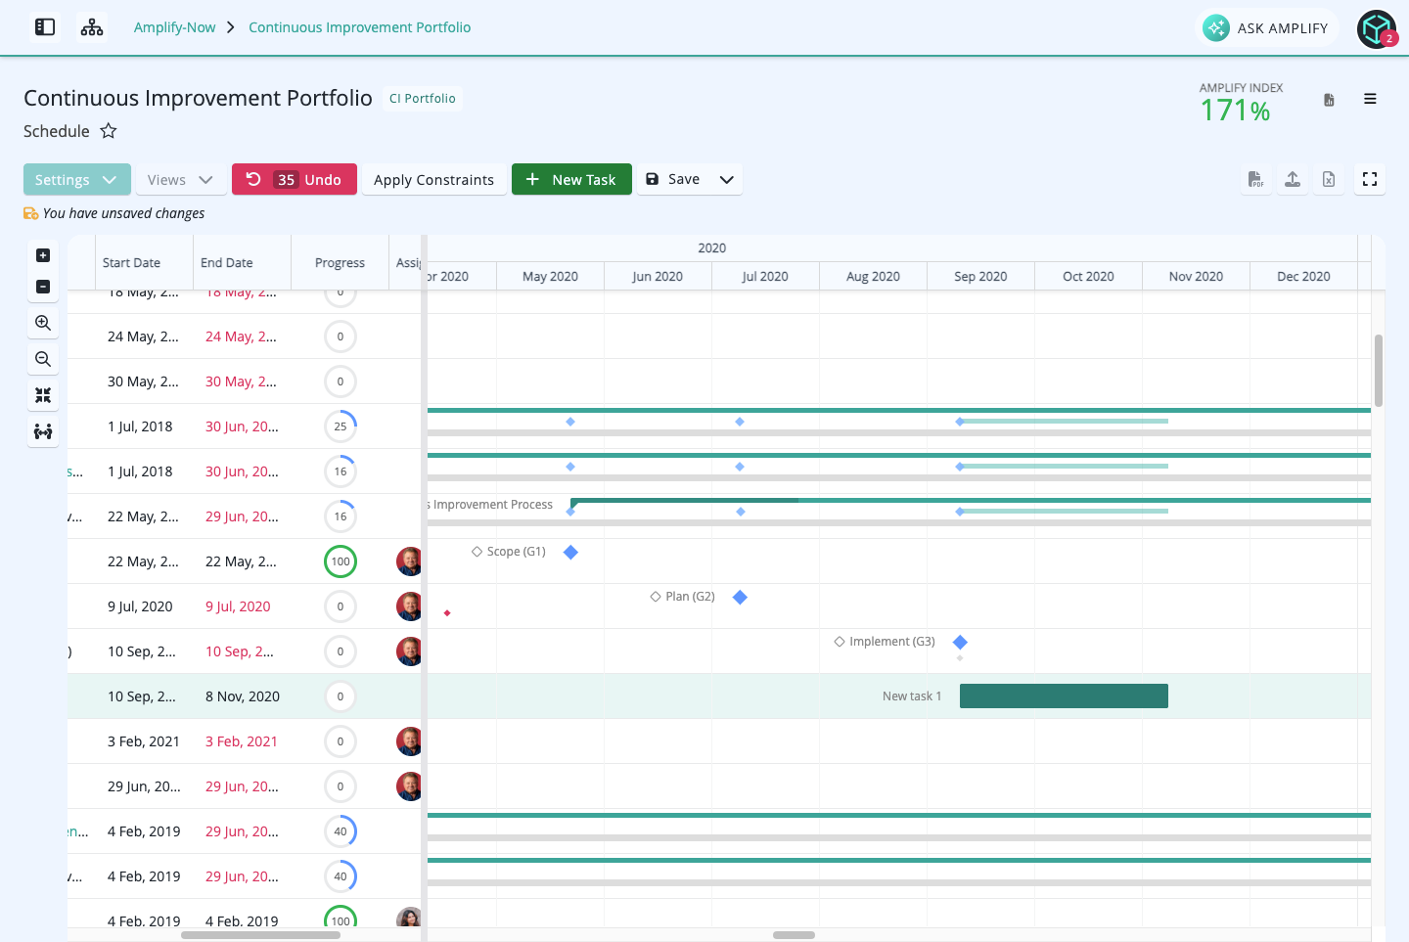Click the assignee avatar on 9 Jul, 2020 row
The width and height of the screenshot is (1409, 942).
pos(409,606)
